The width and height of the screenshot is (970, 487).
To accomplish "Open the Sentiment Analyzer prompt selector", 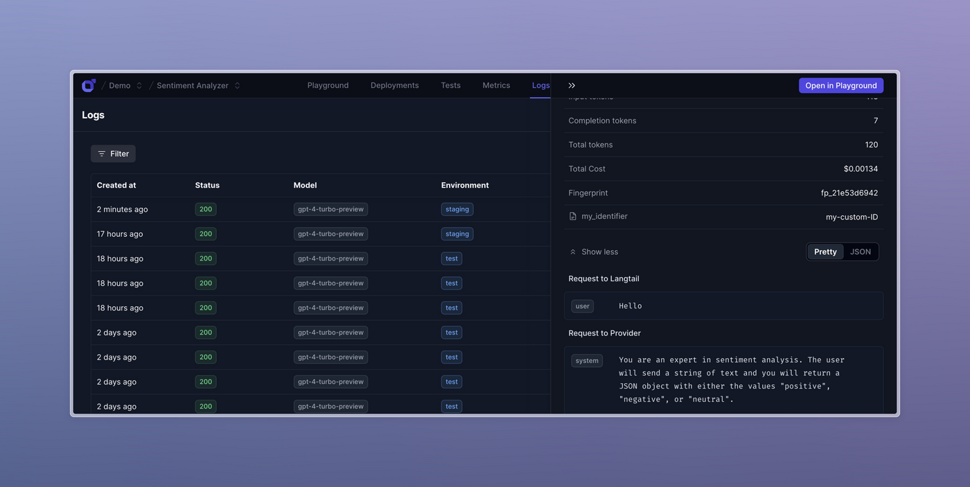I will pyautogui.click(x=236, y=85).
